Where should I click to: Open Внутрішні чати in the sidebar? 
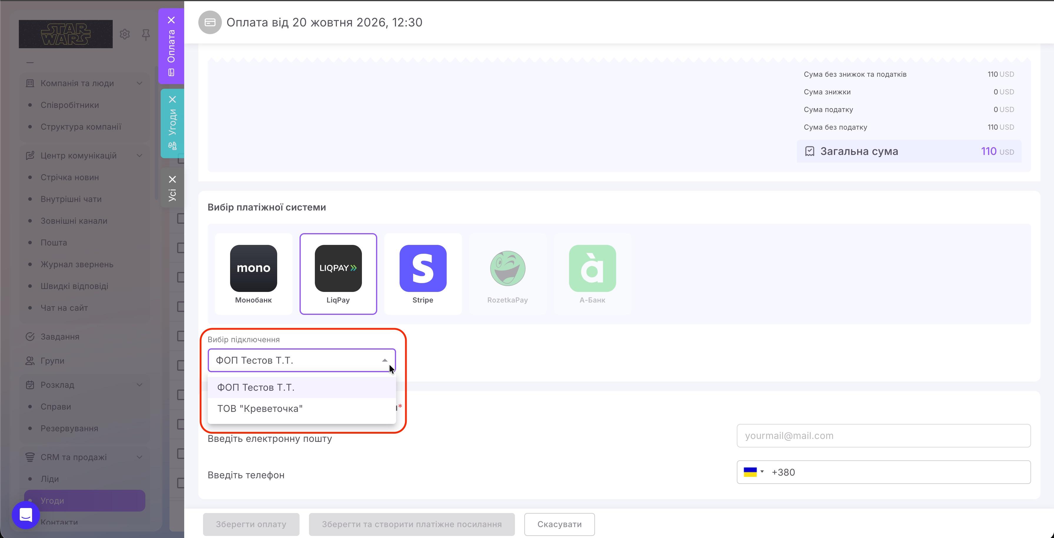71,199
